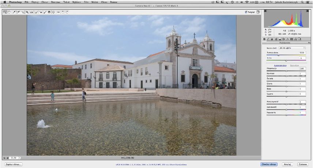
Task: Open the Presets panel icon
Action: [295, 39]
